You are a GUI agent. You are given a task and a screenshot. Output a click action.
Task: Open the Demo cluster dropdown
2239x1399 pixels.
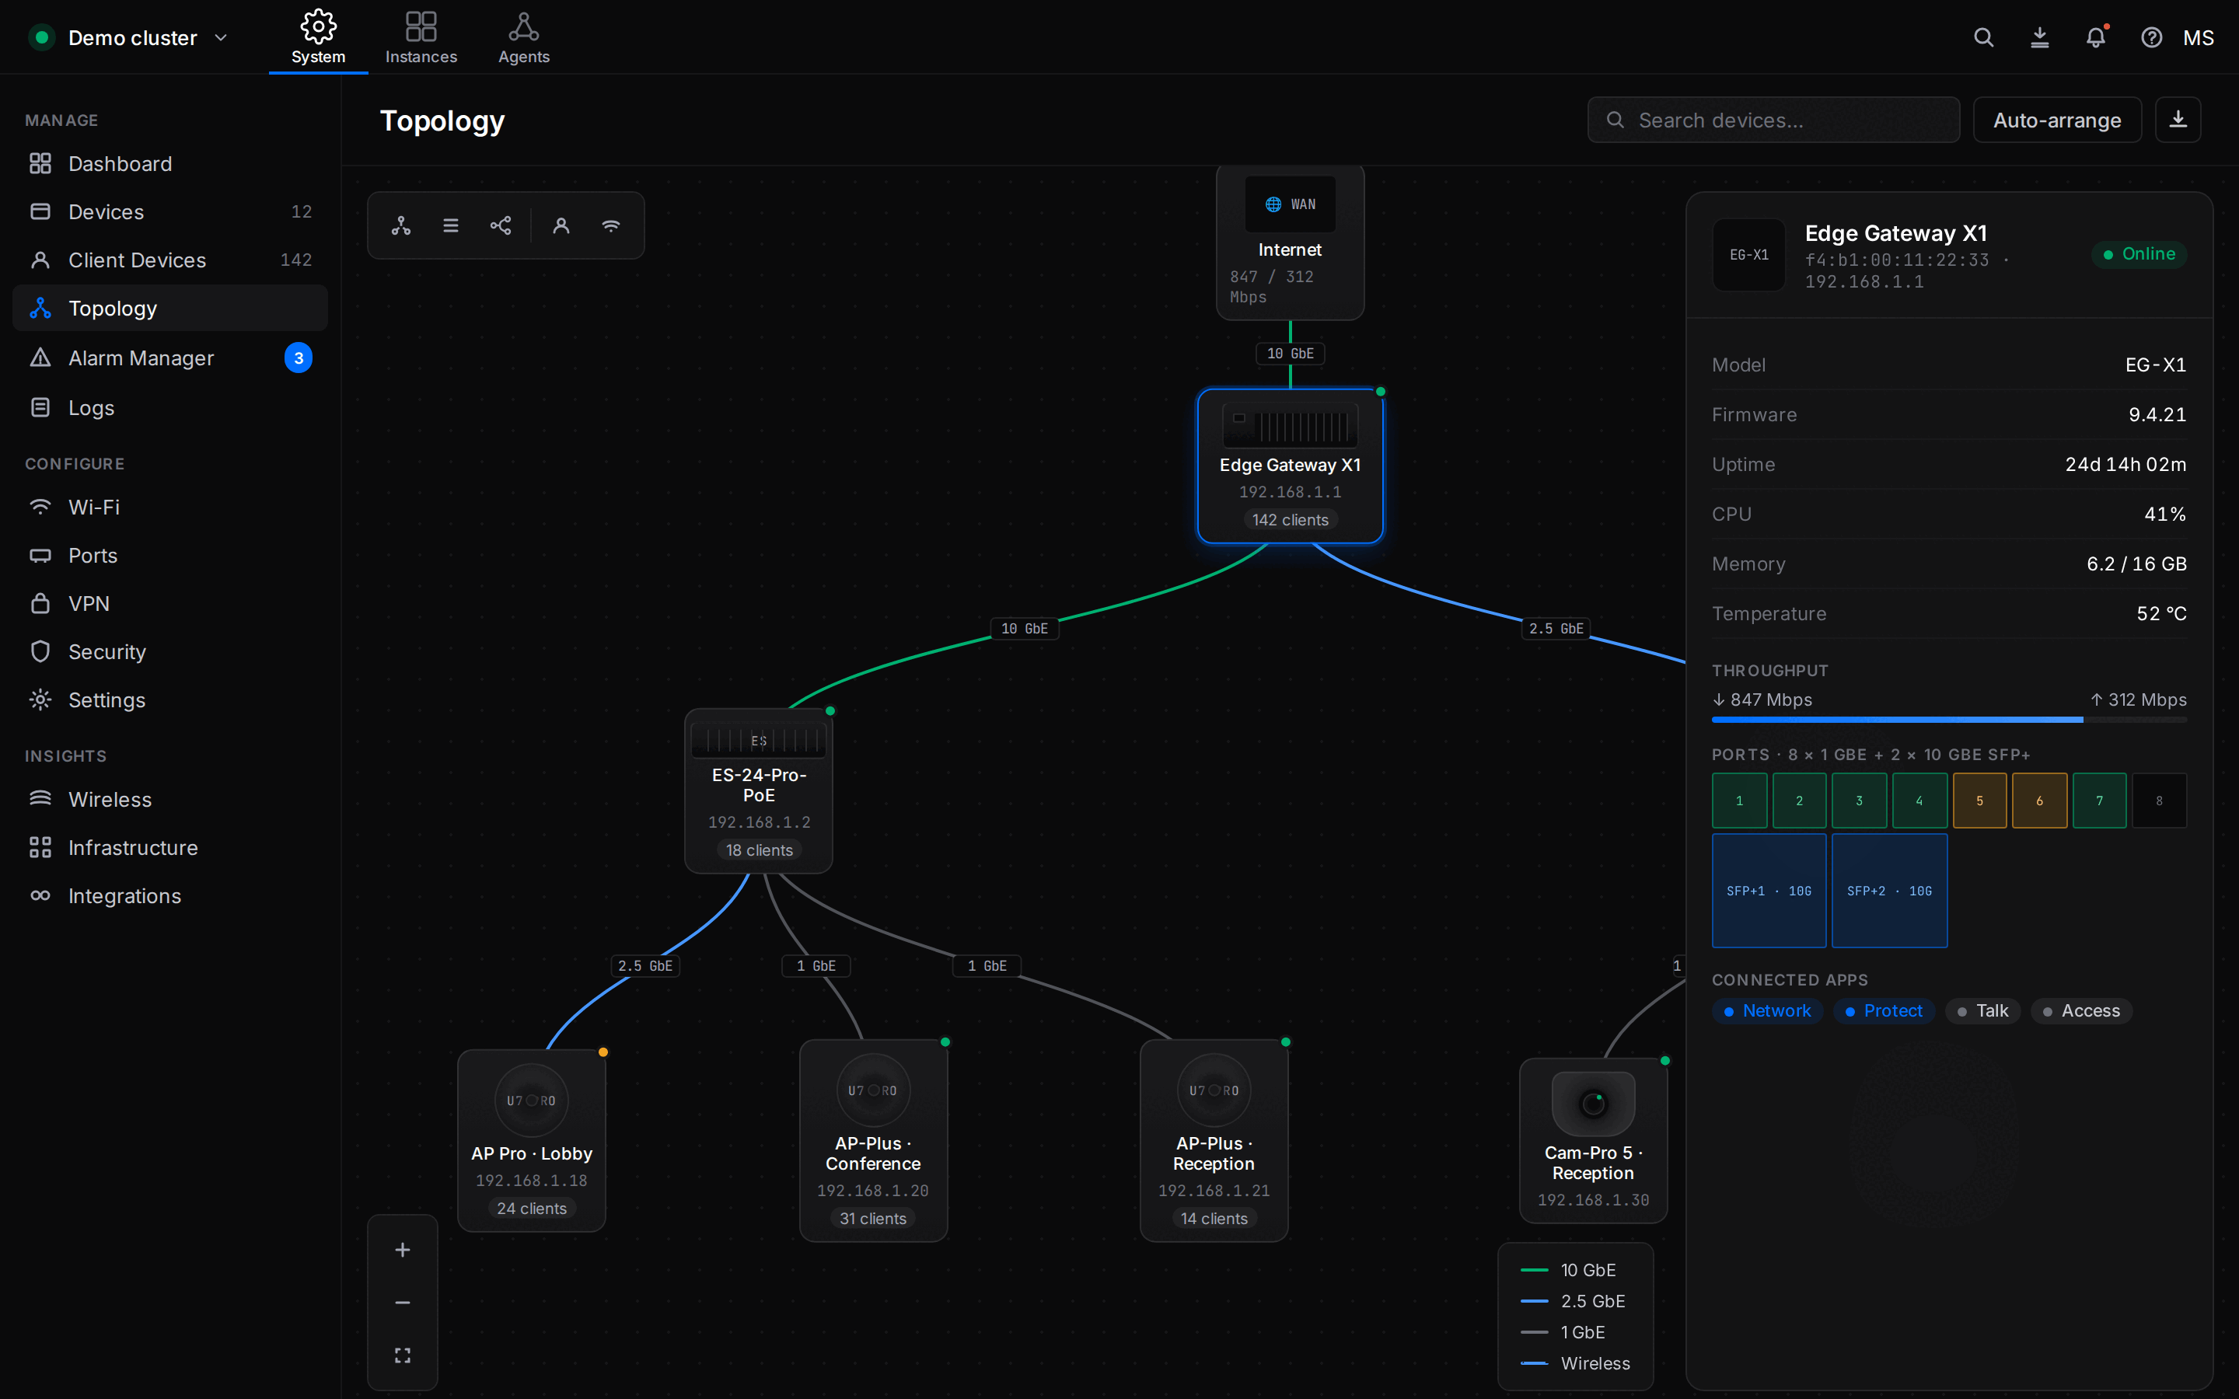coord(127,38)
